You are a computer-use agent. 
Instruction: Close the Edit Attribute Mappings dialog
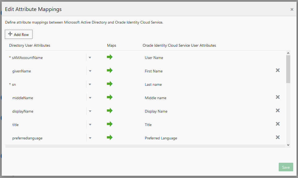[x=292, y=9]
